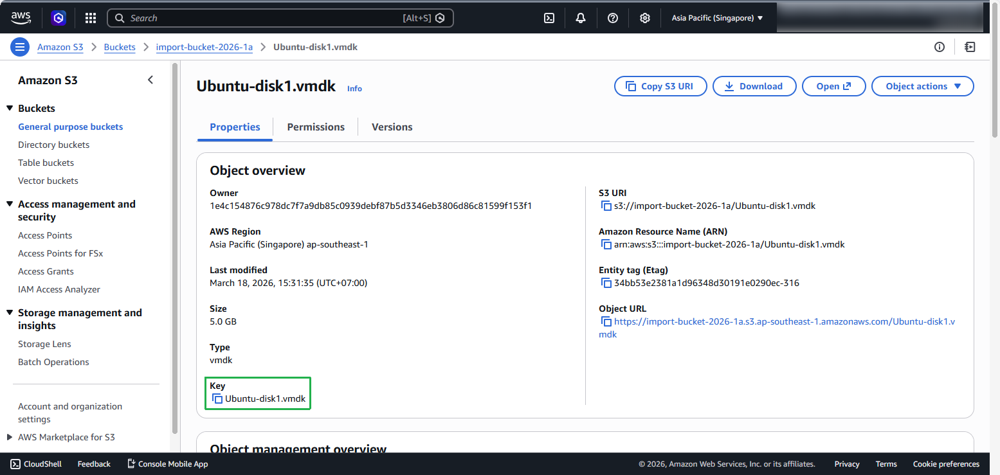
Task: Switch to the Permissions tab
Action: pyautogui.click(x=316, y=127)
